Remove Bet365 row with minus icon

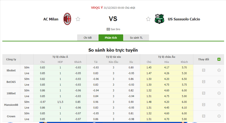pyautogui.click(x=219, y=82)
